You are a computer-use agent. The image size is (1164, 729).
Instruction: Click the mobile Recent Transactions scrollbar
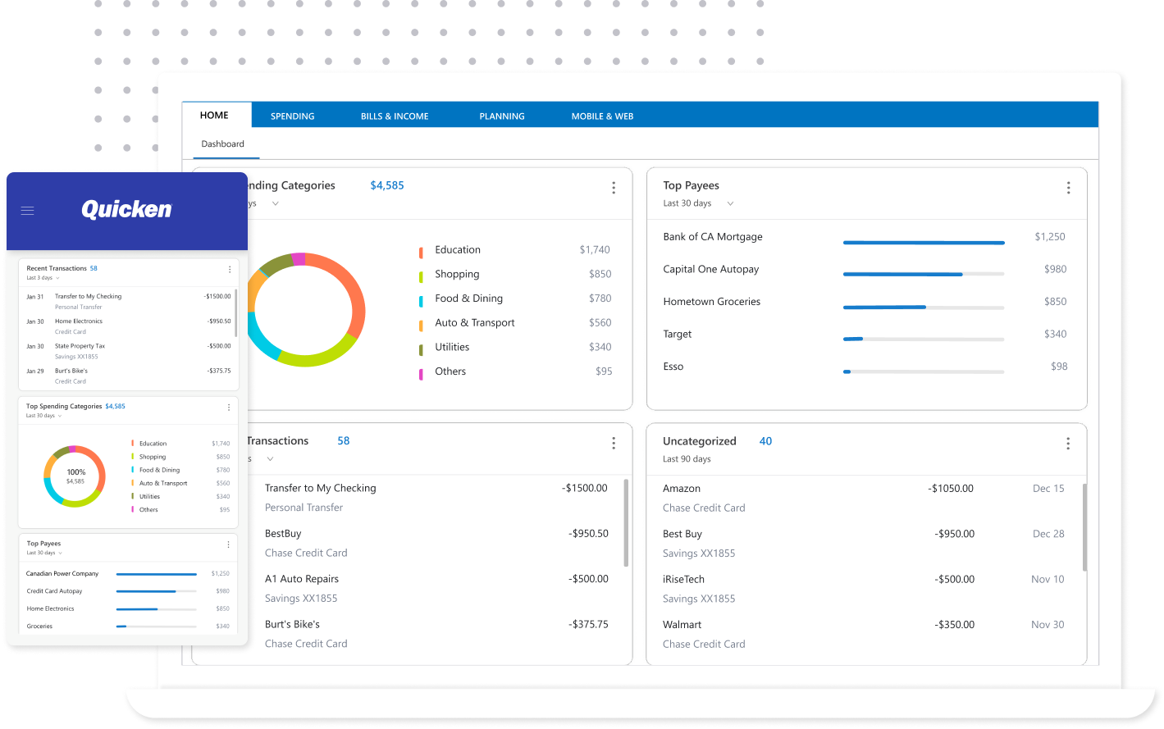[x=236, y=312]
